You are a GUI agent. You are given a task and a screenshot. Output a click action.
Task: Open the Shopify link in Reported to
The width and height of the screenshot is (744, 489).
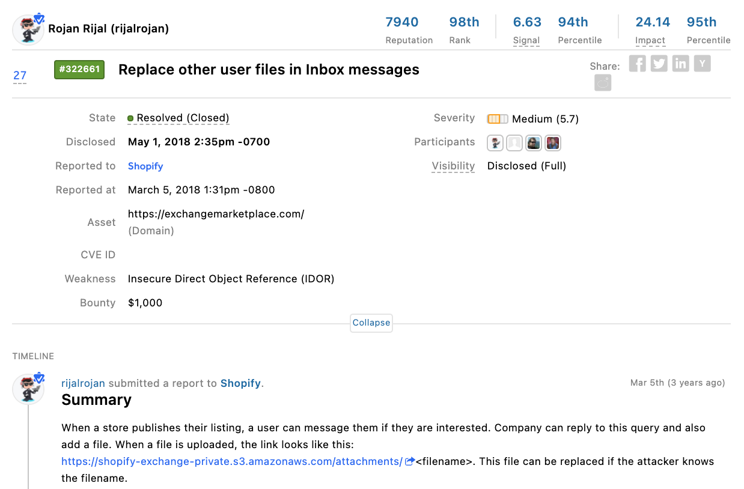(x=145, y=166)
